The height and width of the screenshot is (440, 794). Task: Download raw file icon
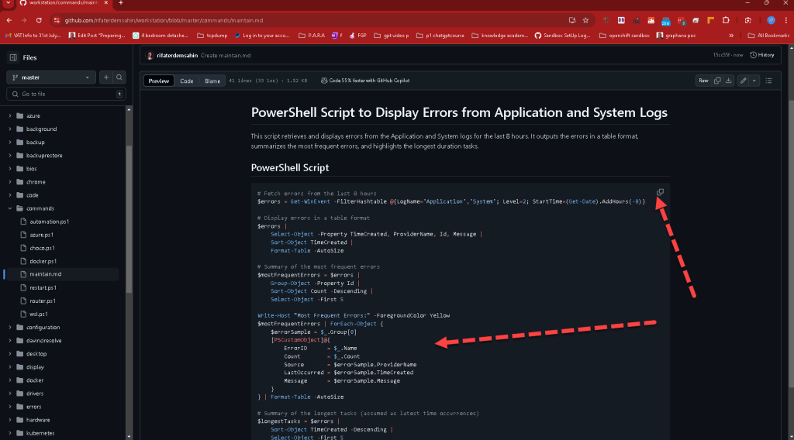(728, 81)
